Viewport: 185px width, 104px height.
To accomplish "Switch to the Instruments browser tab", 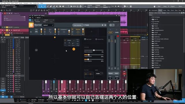I will tap(154, 10).
